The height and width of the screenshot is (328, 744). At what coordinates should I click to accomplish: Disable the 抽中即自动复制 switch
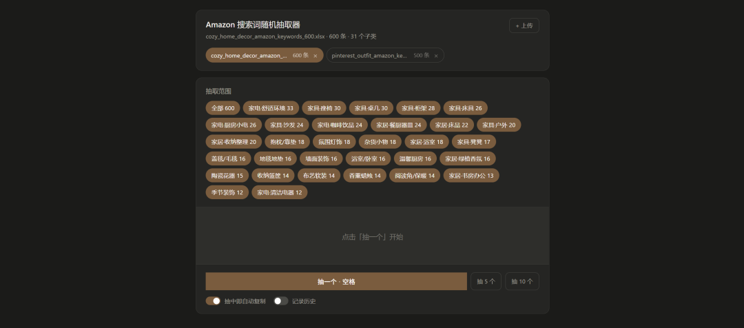pyautogui.click(x=213, y=301)
